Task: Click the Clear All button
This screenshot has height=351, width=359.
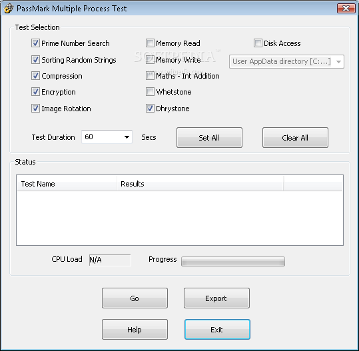Action: [295, 138]
